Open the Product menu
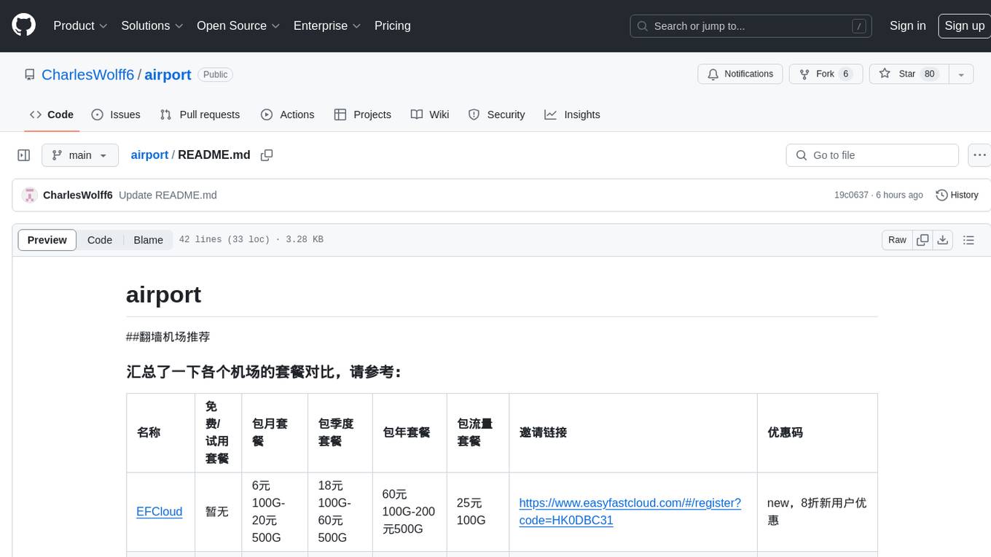The height and width of the screenshot is (557, 991). (80, 26)
